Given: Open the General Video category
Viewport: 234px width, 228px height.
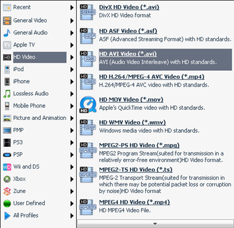Looking at the screenshot, I should click(x=30, y=20).
